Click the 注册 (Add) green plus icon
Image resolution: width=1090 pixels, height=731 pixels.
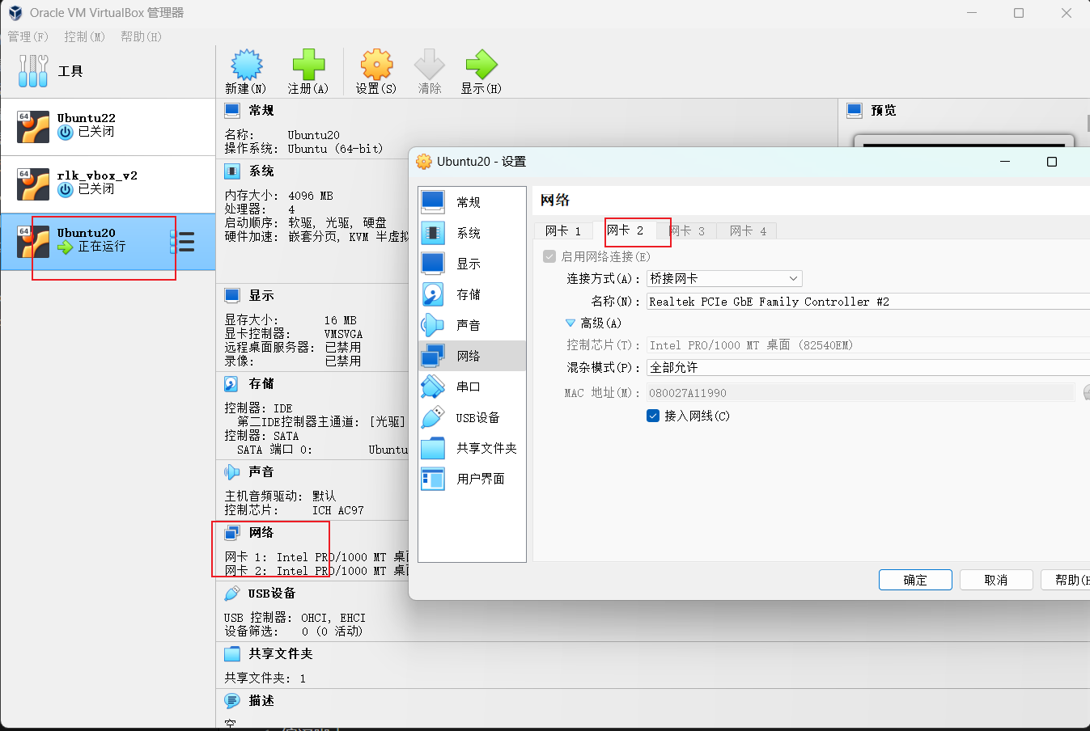pyautogui.click(x=308, y=65)
